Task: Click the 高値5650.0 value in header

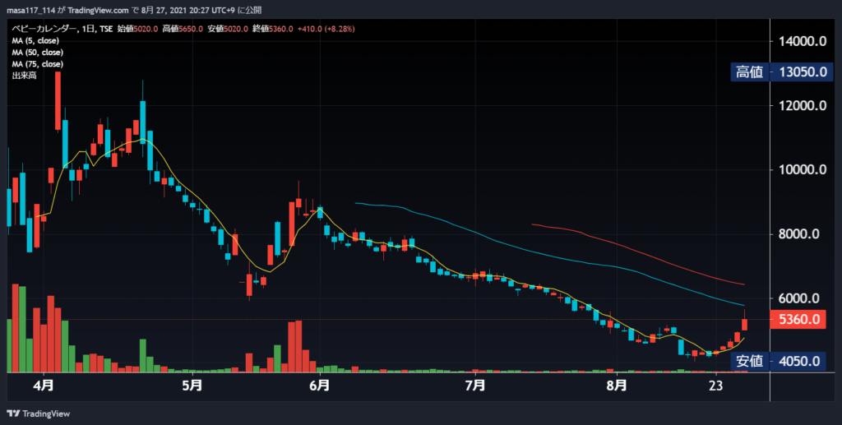Action: [183, 29]
